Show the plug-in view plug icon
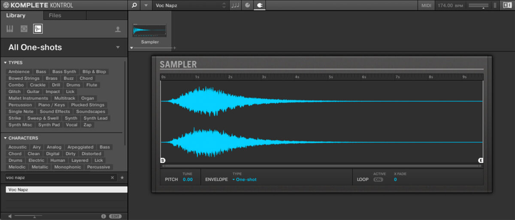Screen dimensions: 515x220 pyautogui.click(x=260, y=5)
